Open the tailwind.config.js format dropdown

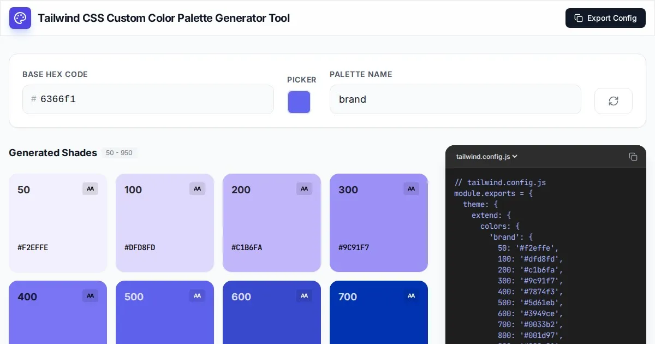[x=486, y=157]
